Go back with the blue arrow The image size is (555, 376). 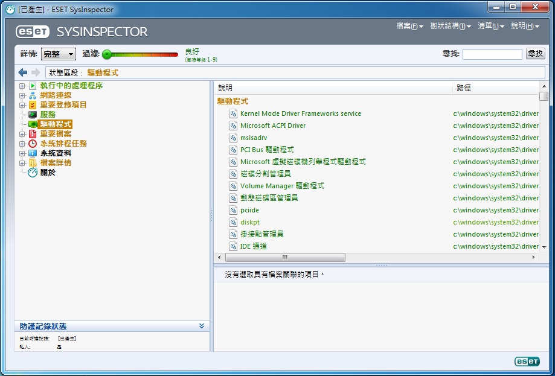click(23, 72)
